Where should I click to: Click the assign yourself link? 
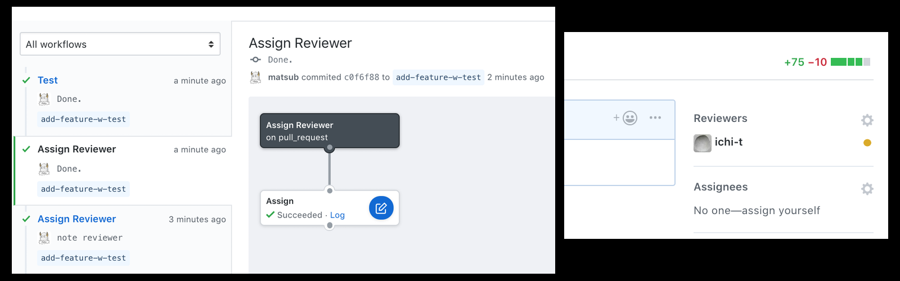click(781, 210)
